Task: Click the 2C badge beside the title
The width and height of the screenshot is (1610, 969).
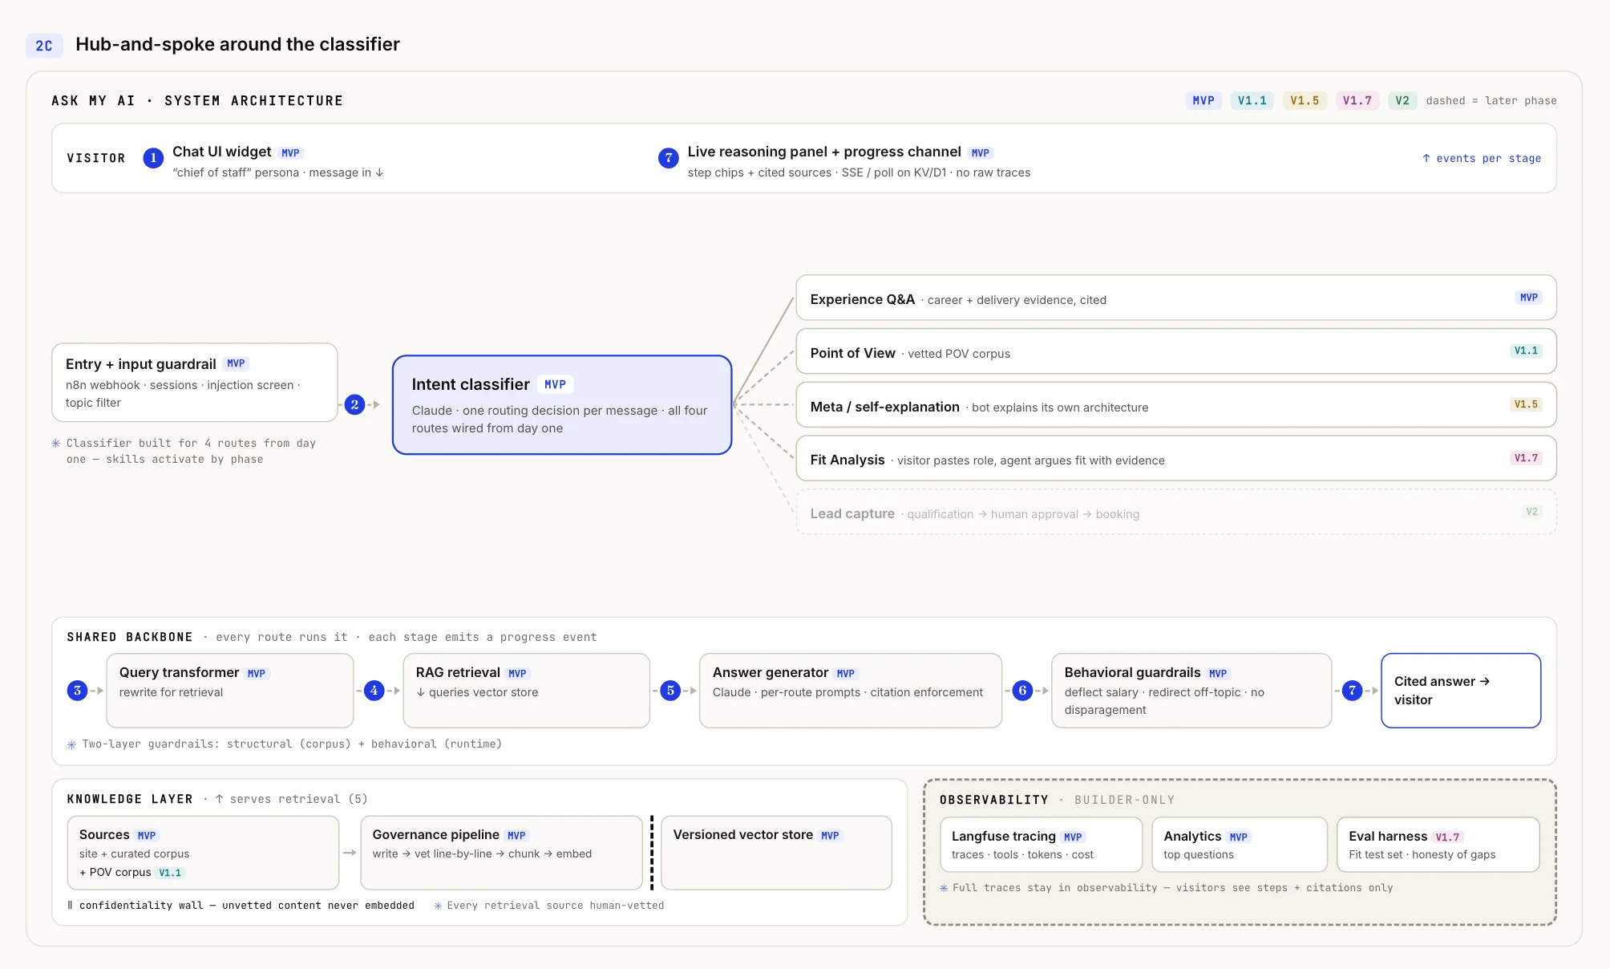Action: (44, 46)
